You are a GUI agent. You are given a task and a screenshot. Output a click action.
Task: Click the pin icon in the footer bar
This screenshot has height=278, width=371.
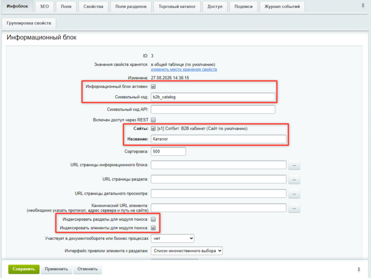pyautogui.click(x=359, y=269)
